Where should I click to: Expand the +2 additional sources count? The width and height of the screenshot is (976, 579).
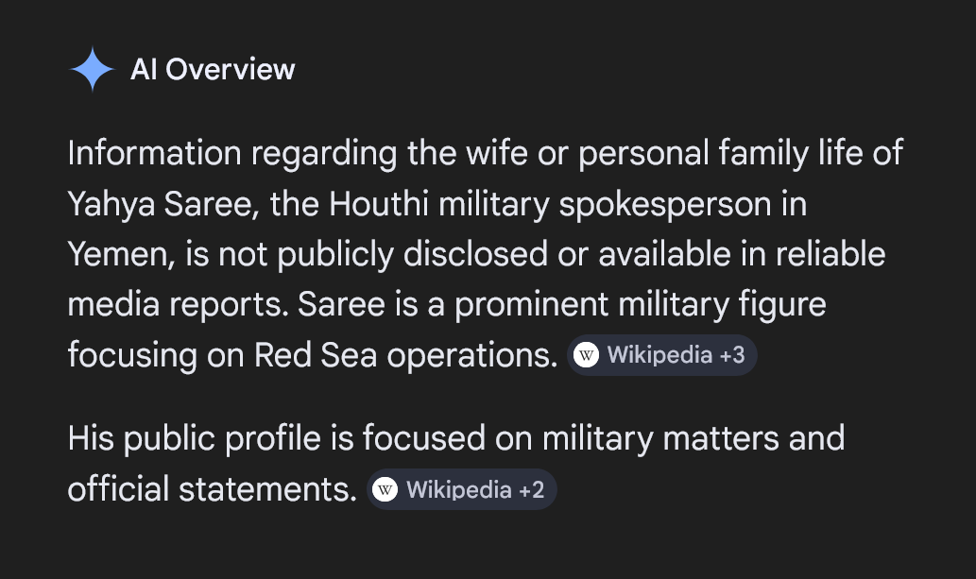pyautogui.click(x=532, y=490)
